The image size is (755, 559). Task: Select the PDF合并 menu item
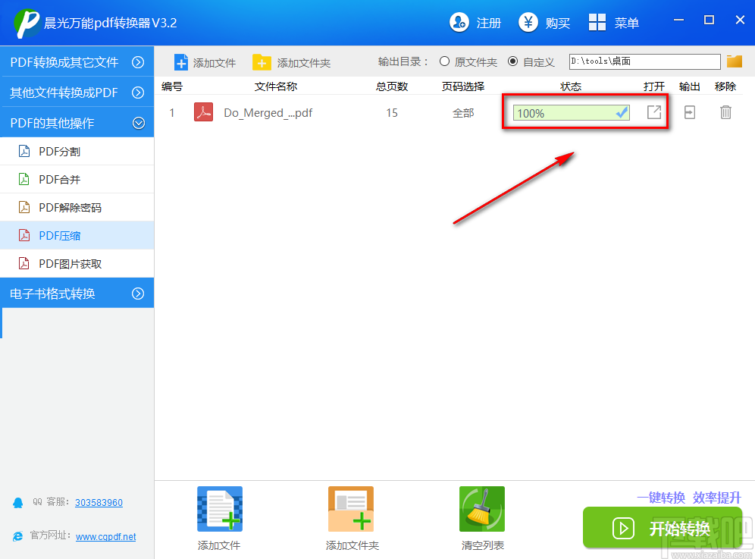(77, 179)
